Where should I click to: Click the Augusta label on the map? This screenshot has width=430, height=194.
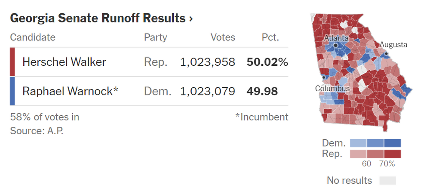393,45
